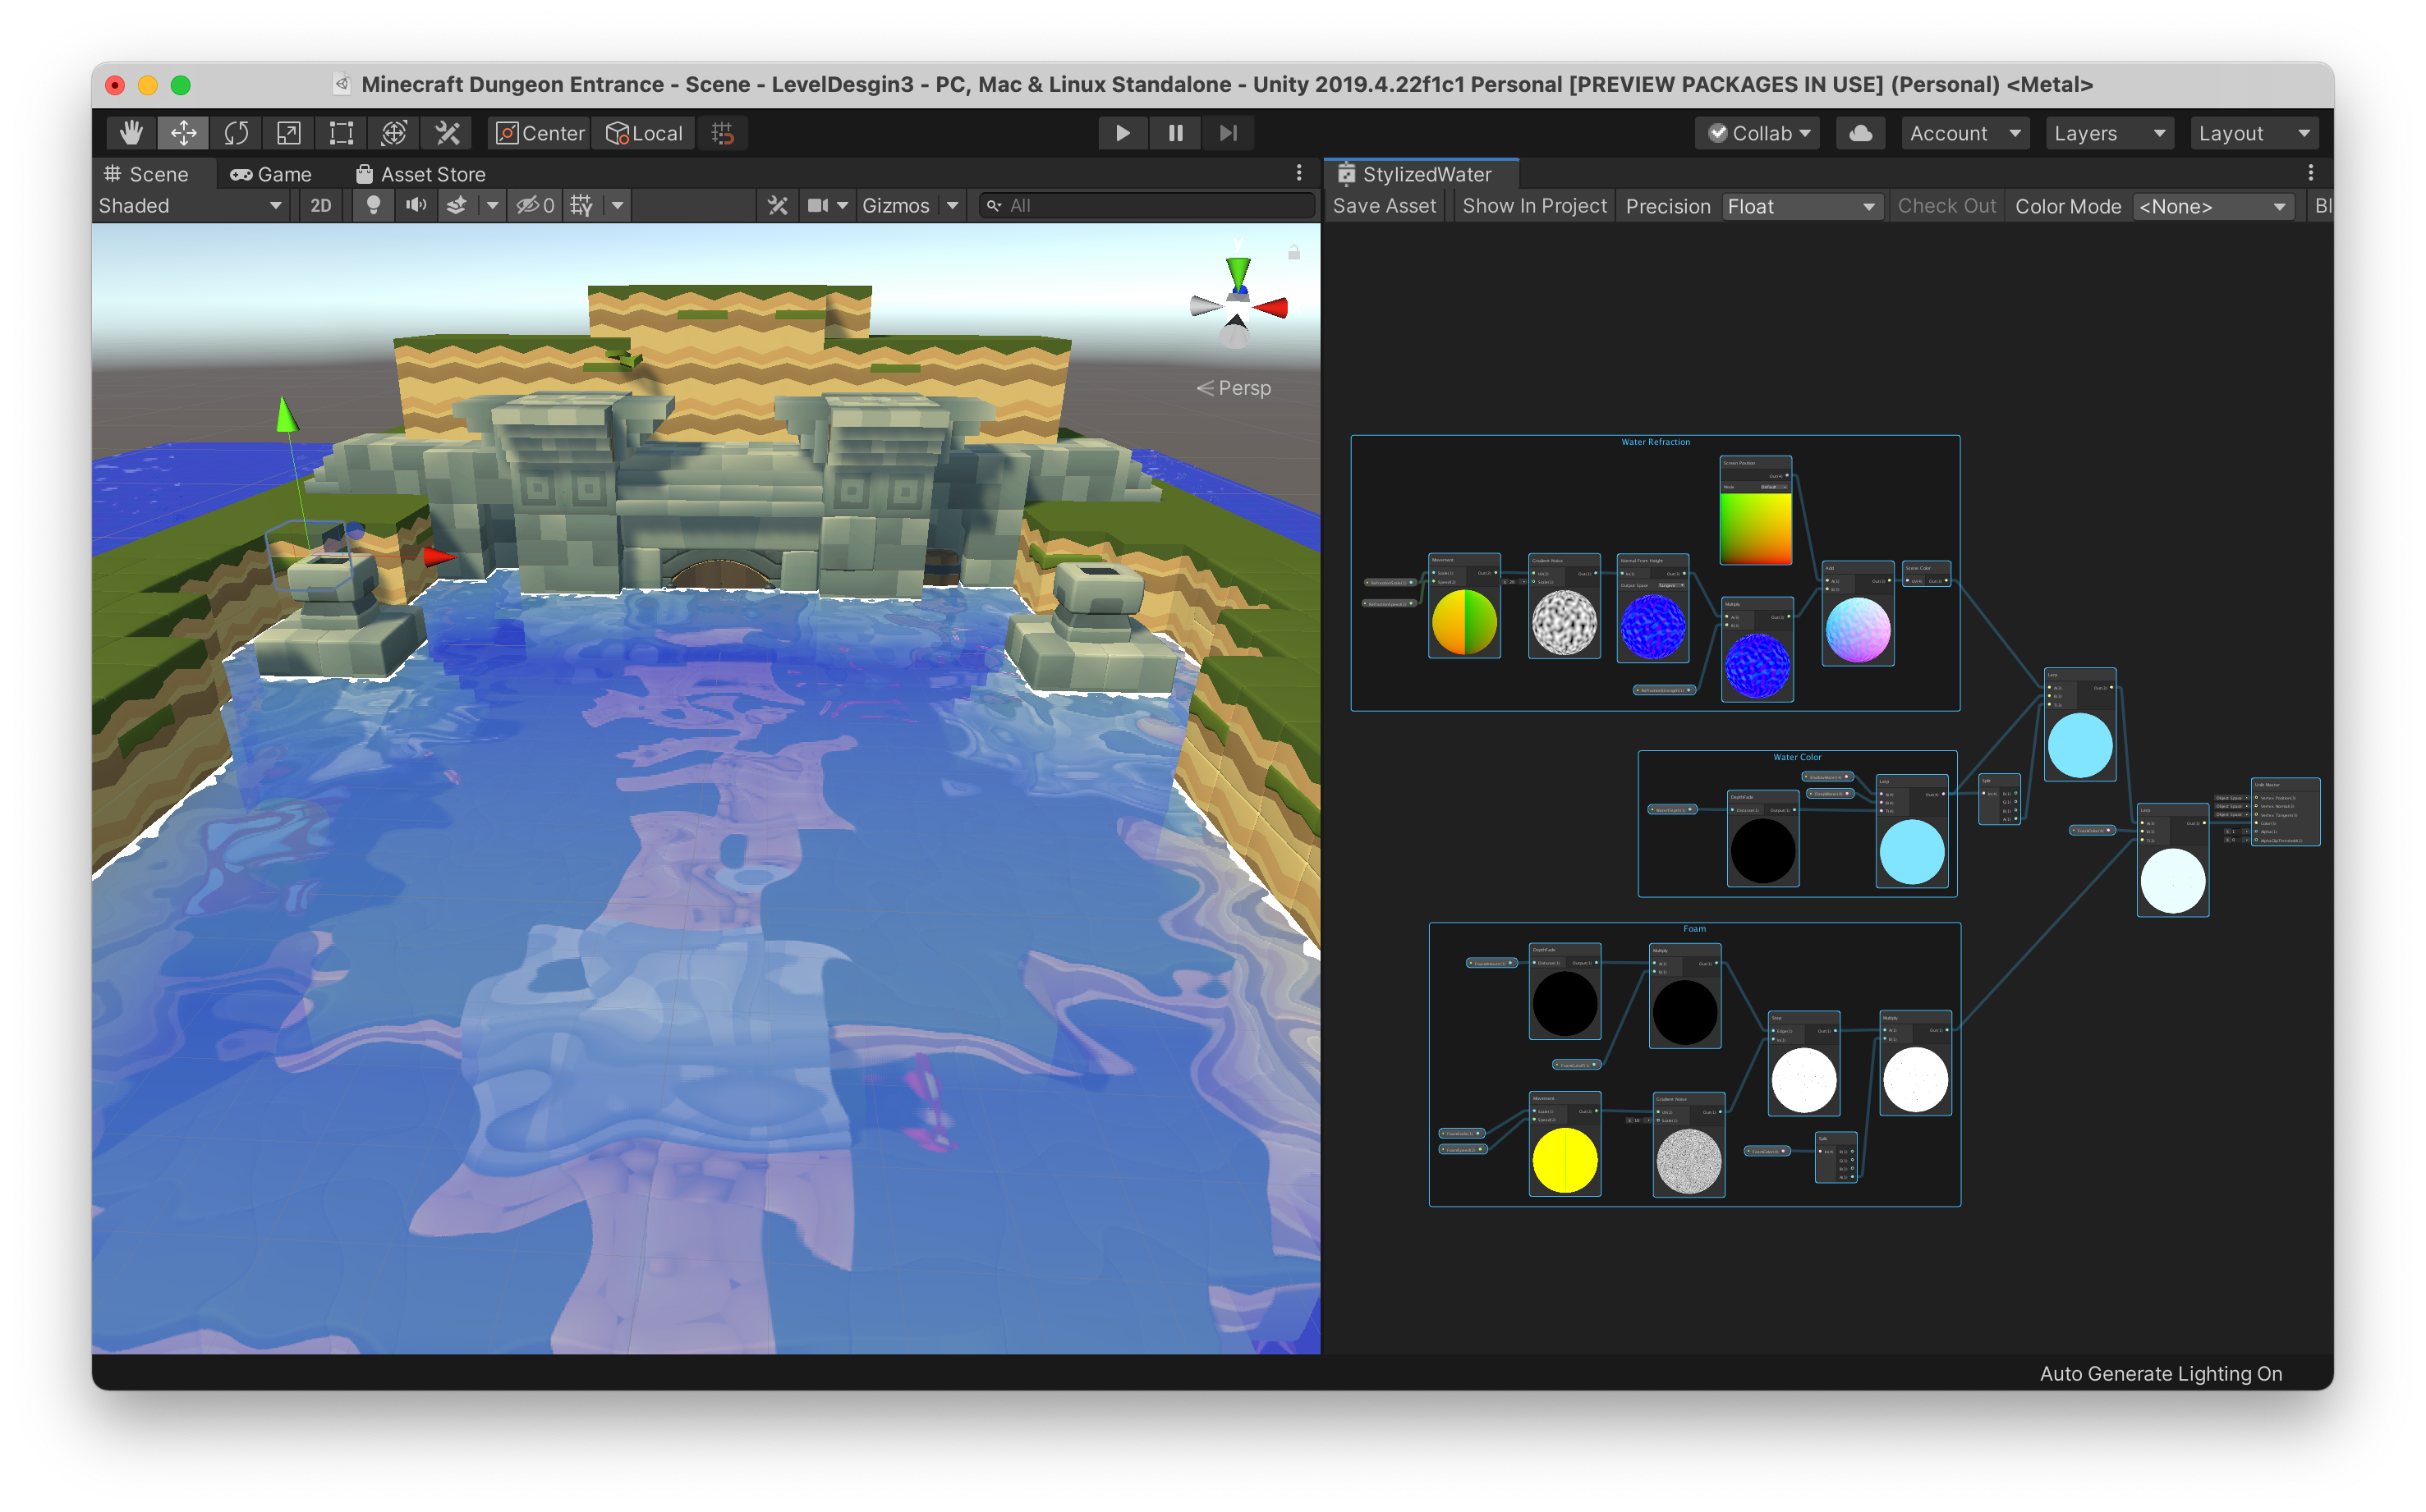This screenshot has height=1512, width=2426.
Task: Open the Collab dropdown
Action: (x=1757, y=133)
